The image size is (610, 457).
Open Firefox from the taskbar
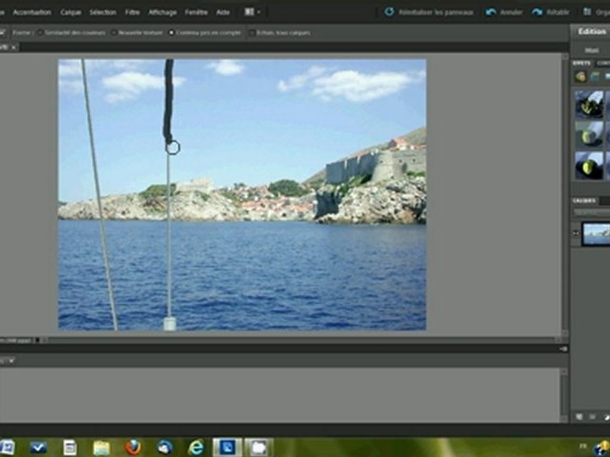(133, 447)
